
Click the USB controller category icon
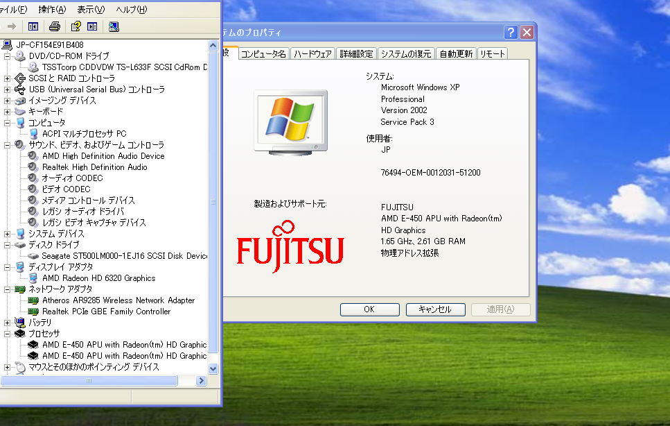click(x=20, y=90)
